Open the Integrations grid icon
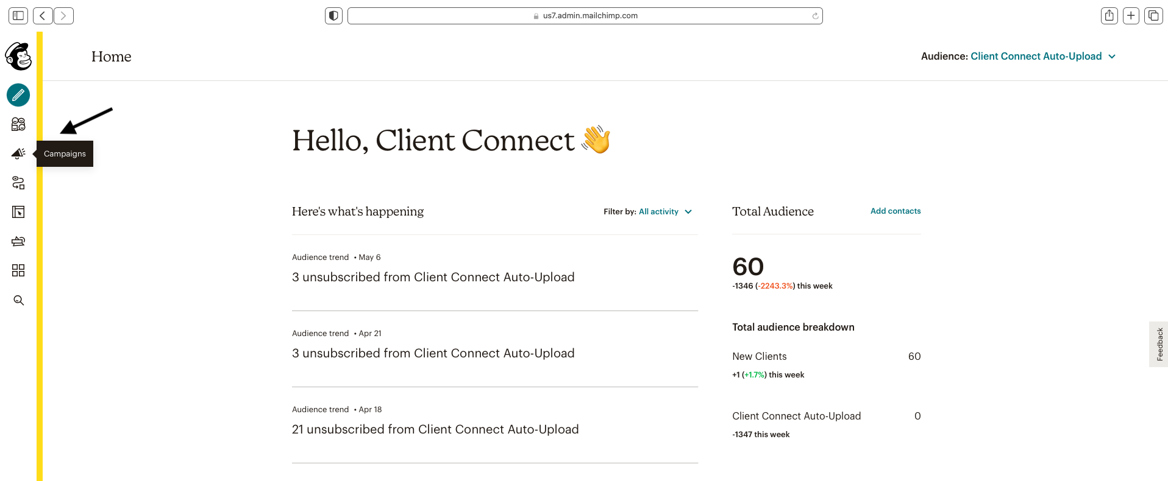The height and width of the screenshot is (481, 1168). pos(18,270)
